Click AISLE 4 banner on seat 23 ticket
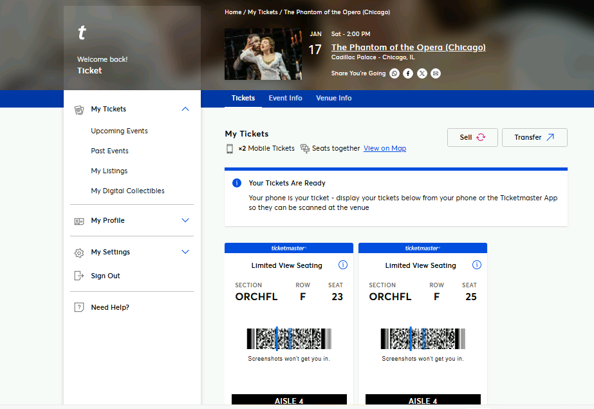The width and height of the screenshot is (594, 409). tap(289, 399)
